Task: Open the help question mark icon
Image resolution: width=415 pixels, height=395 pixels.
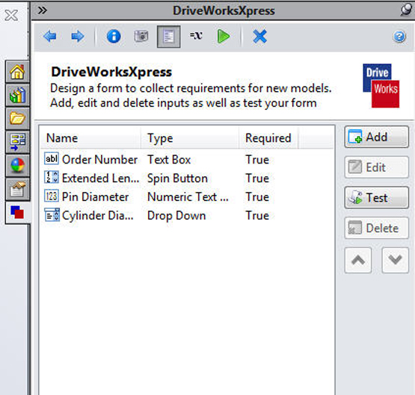Action: coord(399,37)
